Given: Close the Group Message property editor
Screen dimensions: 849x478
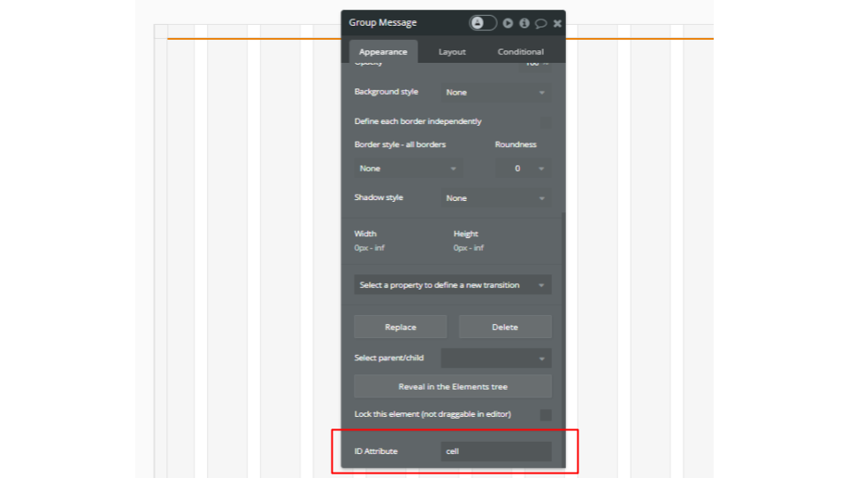Looking at the screenshot, I should click(557, 23).
